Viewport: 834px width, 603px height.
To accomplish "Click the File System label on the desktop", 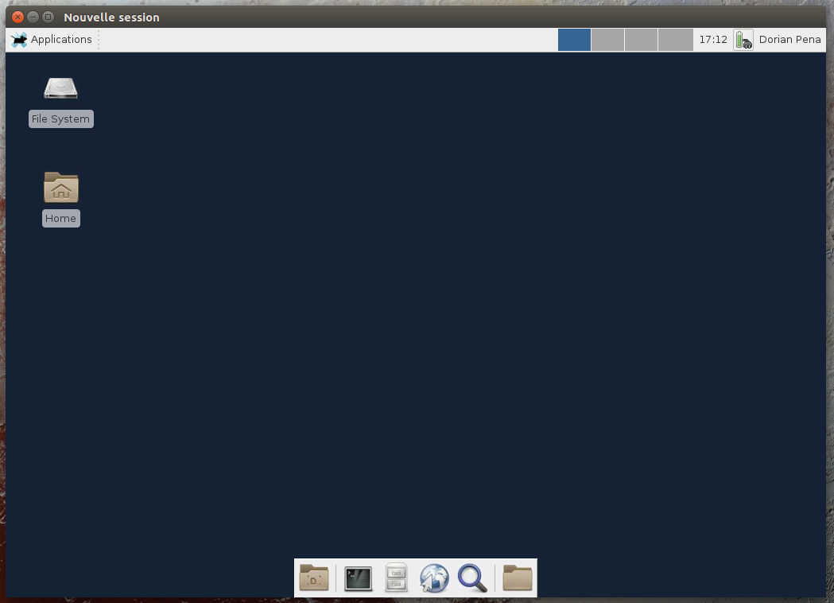I will (x=60, y=119).
